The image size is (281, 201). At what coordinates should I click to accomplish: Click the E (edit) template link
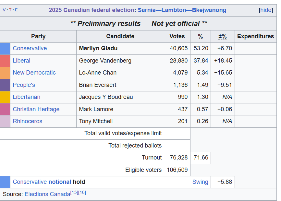coord(16,10)
